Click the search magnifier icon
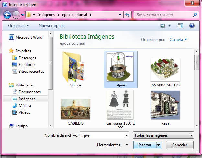The image size is (202, 158). (195, 15)
